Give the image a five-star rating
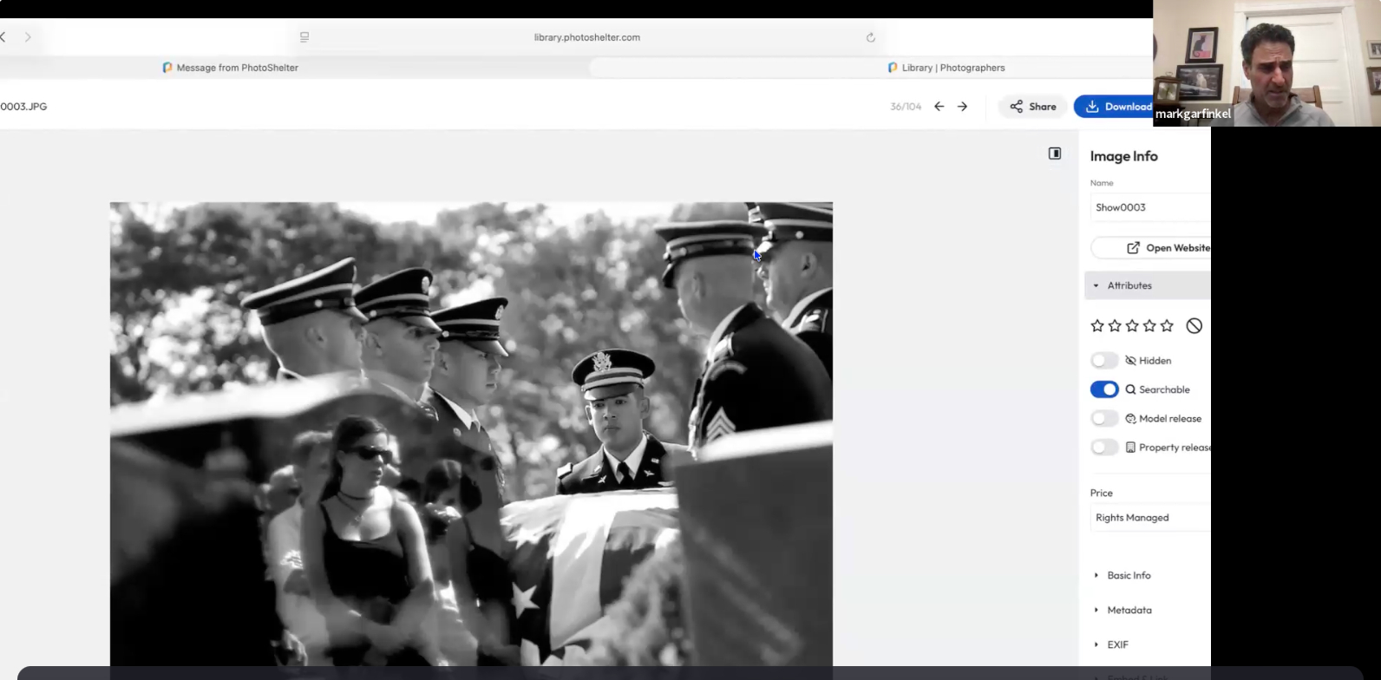This screenshot has width=1381, height=680. (1167, 326)
